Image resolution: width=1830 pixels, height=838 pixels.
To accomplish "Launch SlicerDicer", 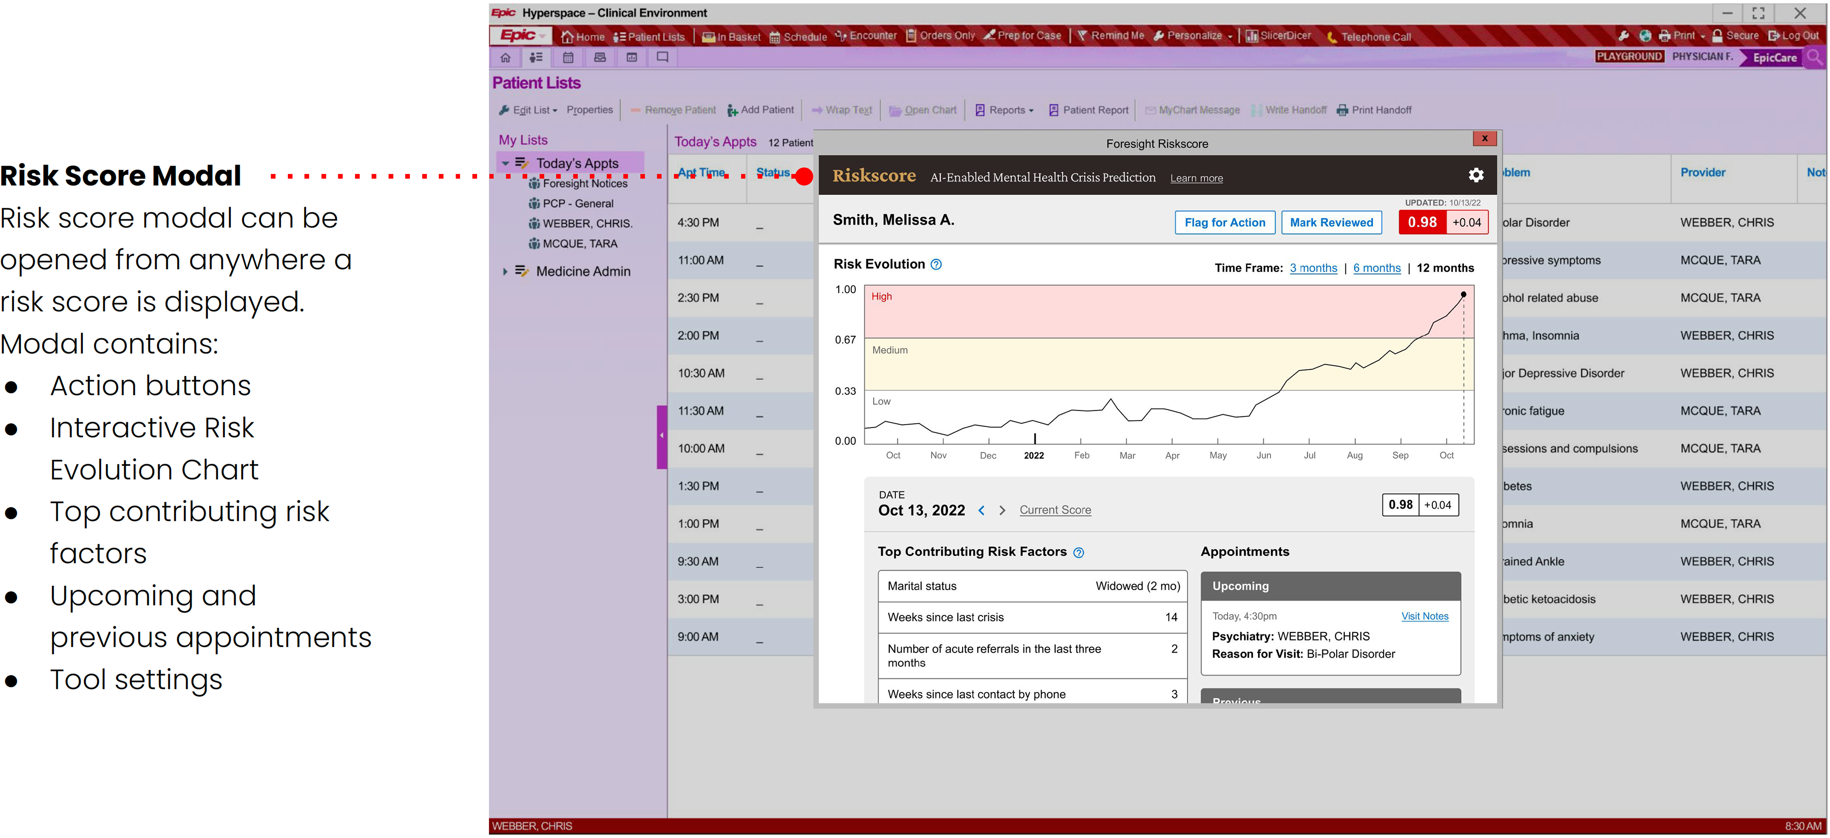I will click(1278, 36).
